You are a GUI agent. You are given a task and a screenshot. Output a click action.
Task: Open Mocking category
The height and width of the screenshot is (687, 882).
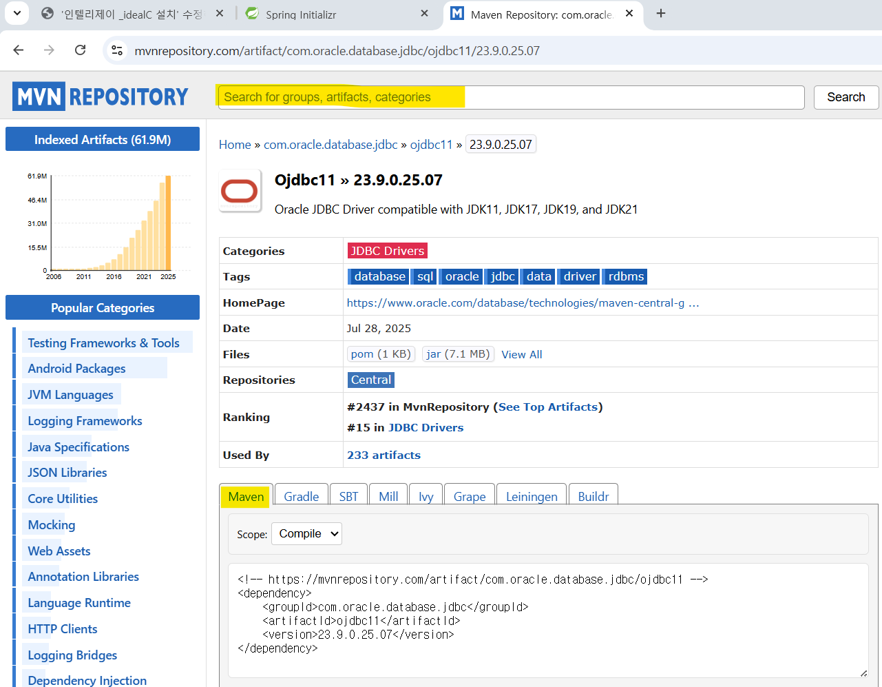(52, 525)
